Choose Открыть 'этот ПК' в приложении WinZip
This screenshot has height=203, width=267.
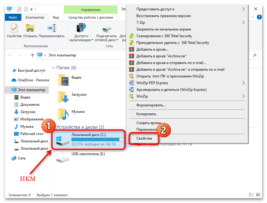tap(187, 76)
